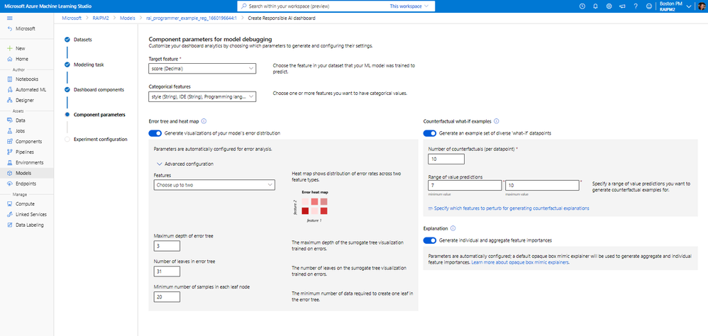Go to the Experiment configuration step
The image size is (708, 336).
[100, 140]
